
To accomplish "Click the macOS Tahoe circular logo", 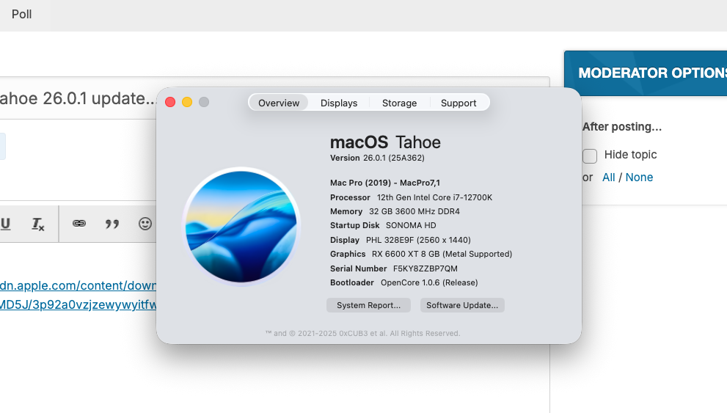I will (x=241, y=227).
